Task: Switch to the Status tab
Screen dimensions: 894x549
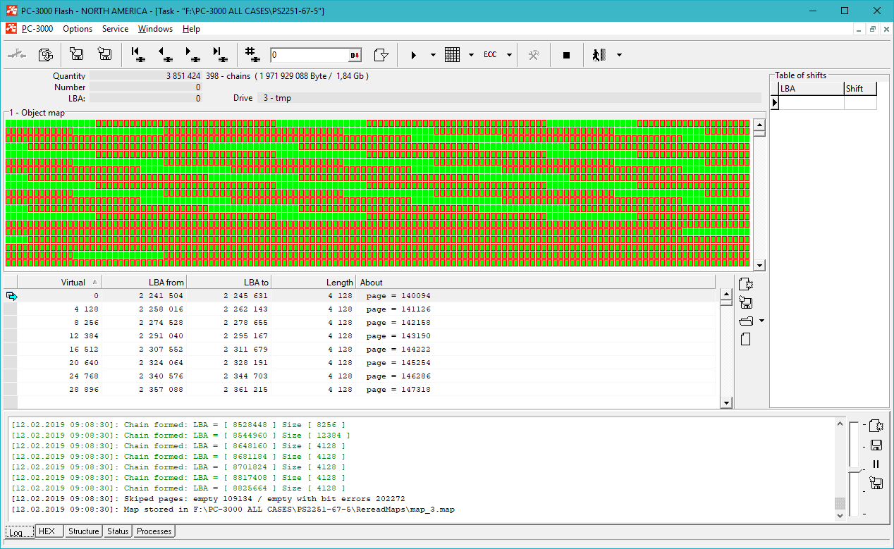Action: click(118, 531)
